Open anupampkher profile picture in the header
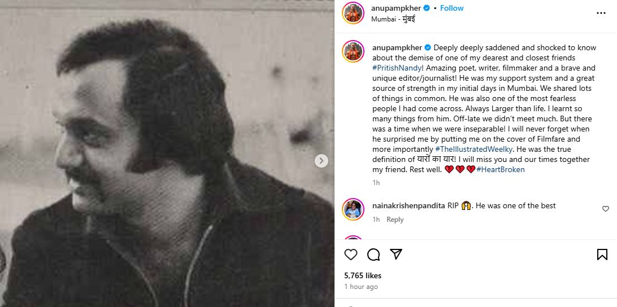 point(353,13)
